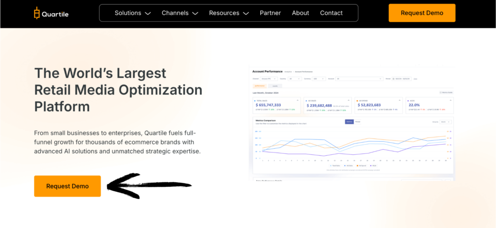Viewport: 496px width, 228px height.
Task: Open the Group by Month dropdown
Action: [446, 122]
